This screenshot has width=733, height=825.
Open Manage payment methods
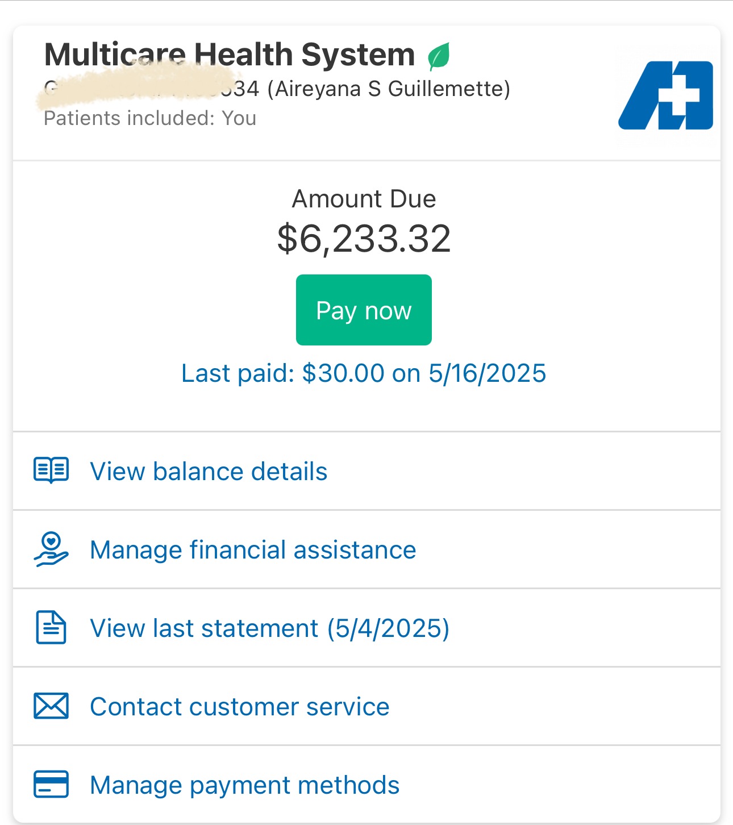click(244, 785)
